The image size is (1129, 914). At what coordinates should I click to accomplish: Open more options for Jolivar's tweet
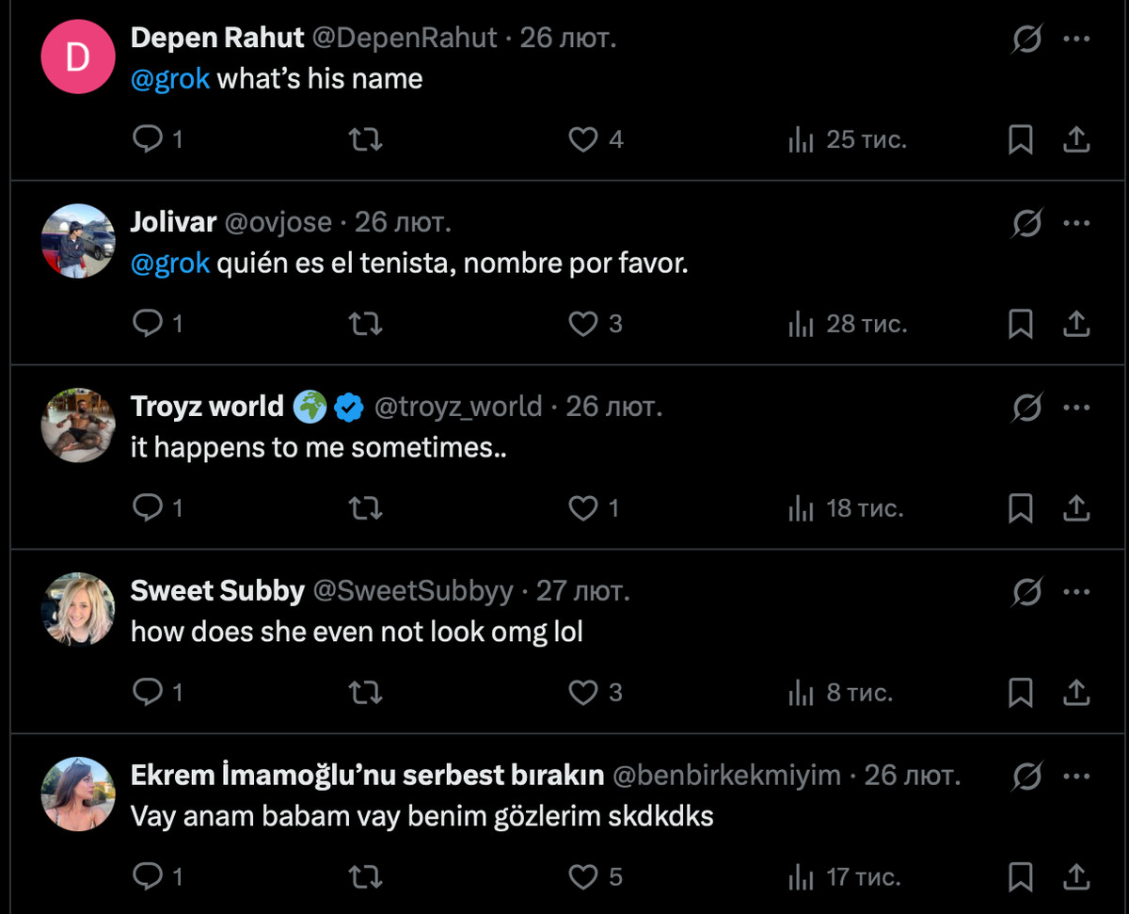coord(1075,223)
